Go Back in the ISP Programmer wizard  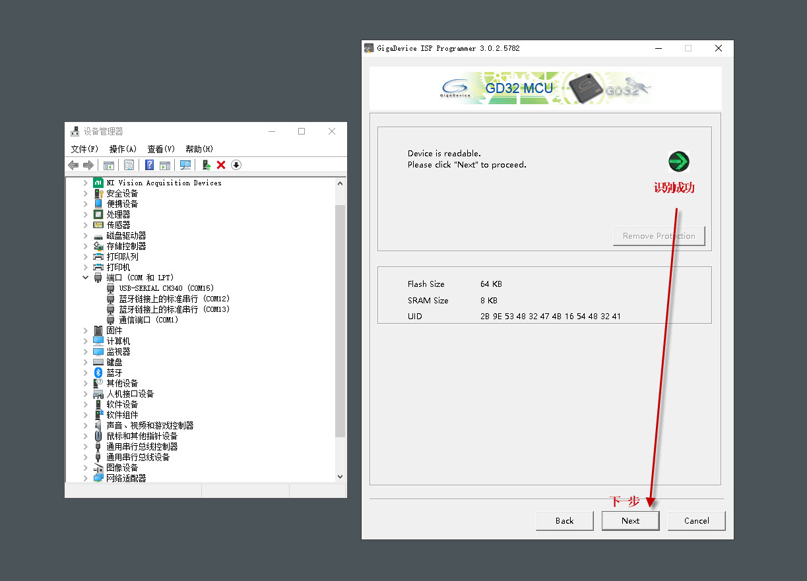(564, 520)
